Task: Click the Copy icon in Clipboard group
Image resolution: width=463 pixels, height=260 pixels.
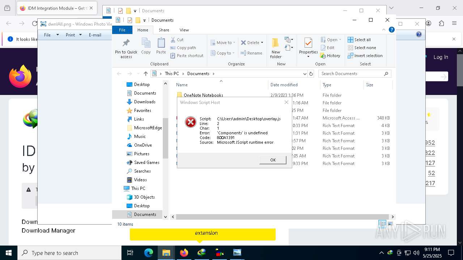Action: tap(146, 46)
